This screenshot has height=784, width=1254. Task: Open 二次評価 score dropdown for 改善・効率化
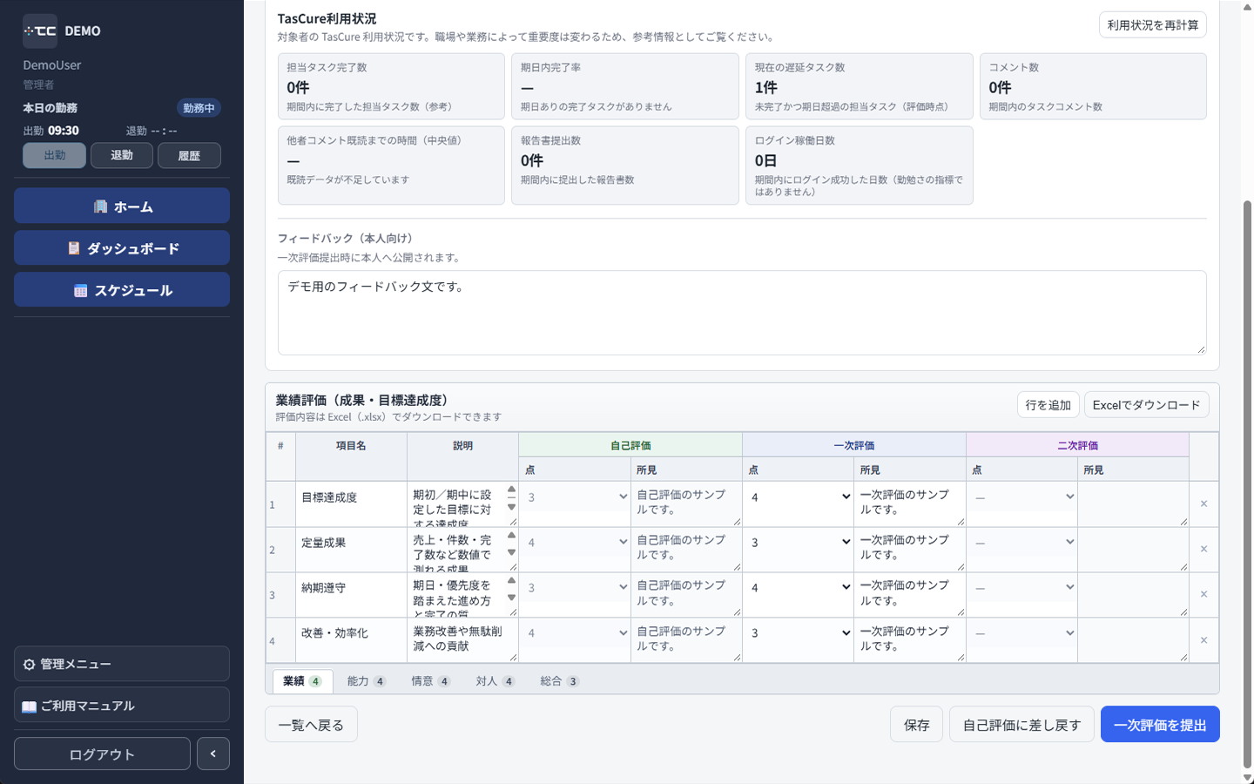click(1022, 632)
